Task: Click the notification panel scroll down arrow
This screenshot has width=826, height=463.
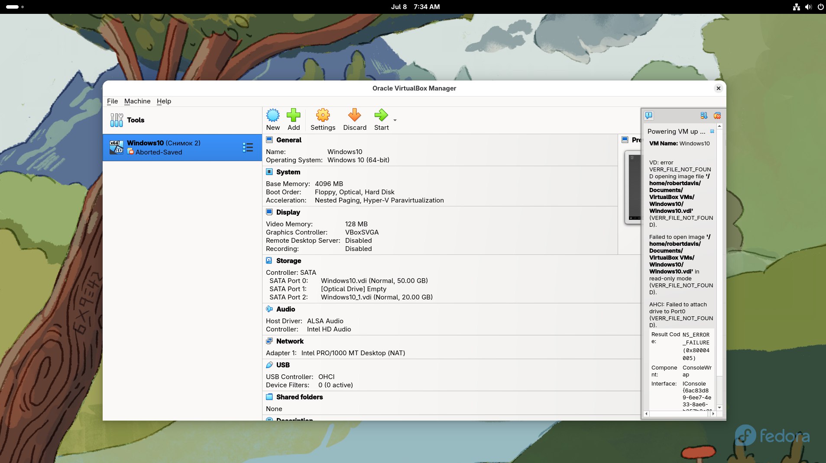Action: point(719,408)
